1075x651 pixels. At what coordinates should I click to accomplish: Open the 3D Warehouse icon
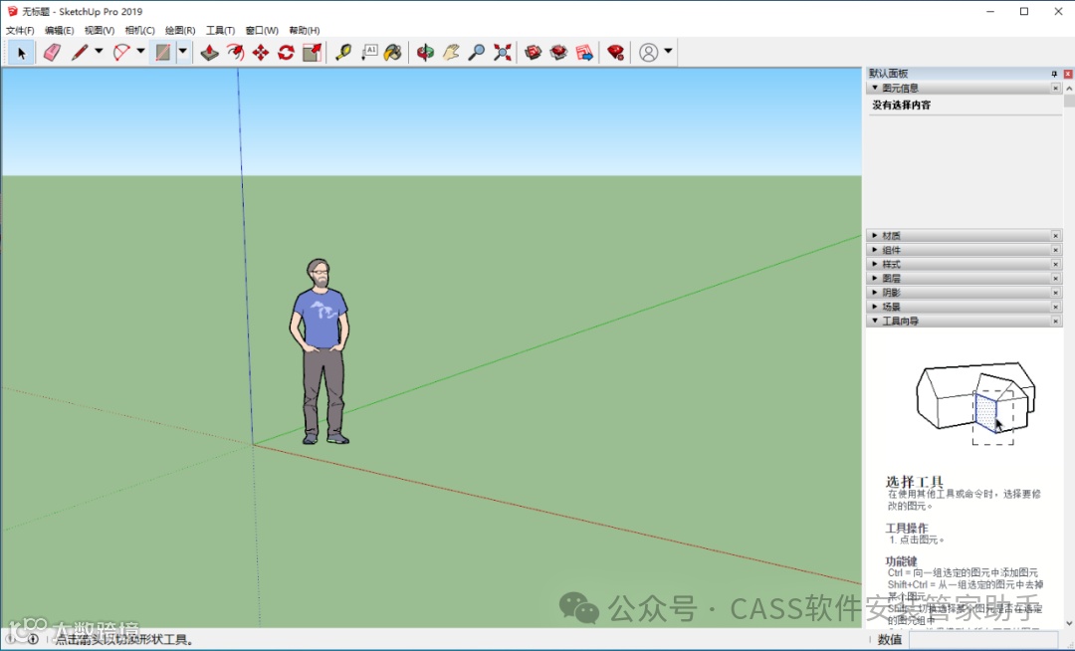tap(534, 52)
